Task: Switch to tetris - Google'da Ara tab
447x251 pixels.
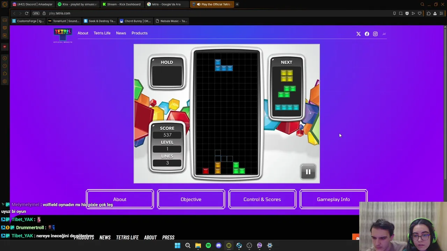Action: pyautogui.click(x=167, y=4)
